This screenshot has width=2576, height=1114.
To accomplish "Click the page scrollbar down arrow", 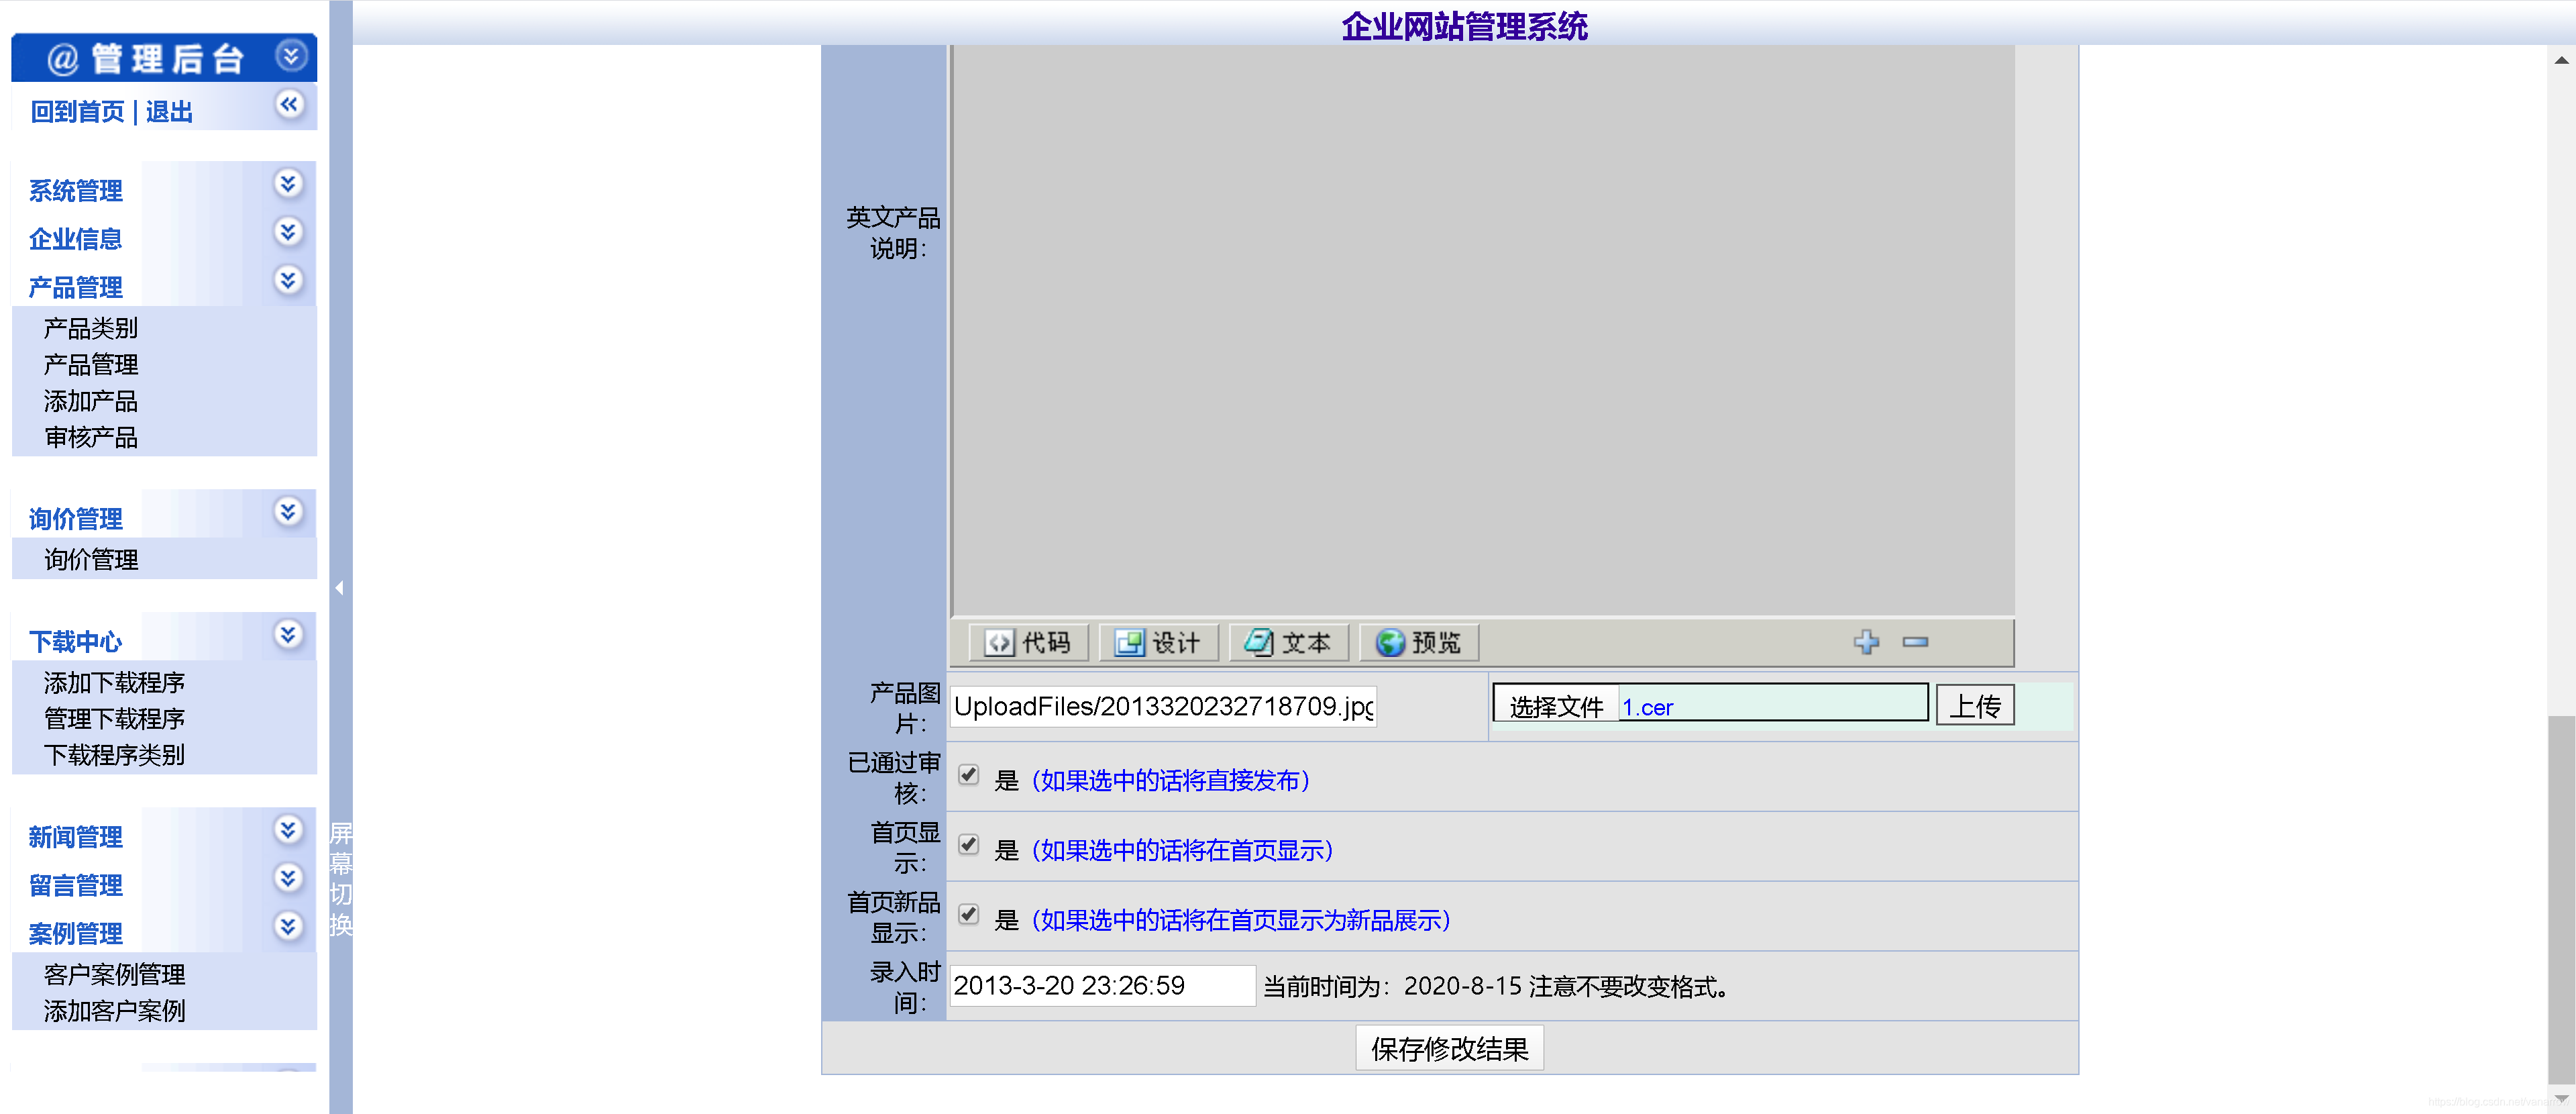I will click(x=2561, y=1098).
